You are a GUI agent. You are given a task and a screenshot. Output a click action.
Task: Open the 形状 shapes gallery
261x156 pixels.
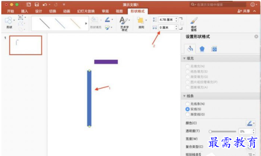tap(9, 22)
